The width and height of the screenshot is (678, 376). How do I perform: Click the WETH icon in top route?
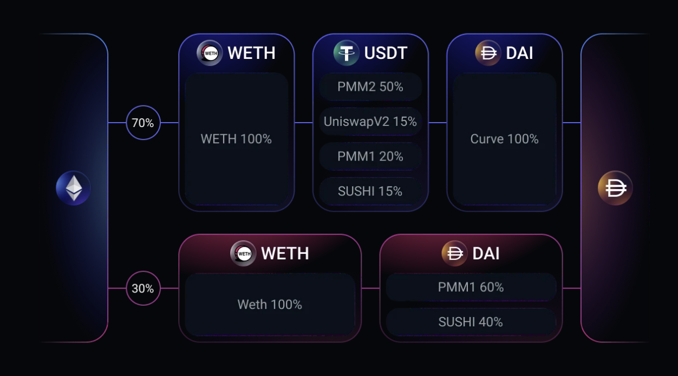click(x=210, y=53)
